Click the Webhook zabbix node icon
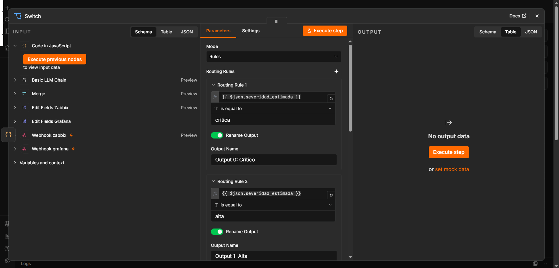Screen dimensions: 559x268 24,135
